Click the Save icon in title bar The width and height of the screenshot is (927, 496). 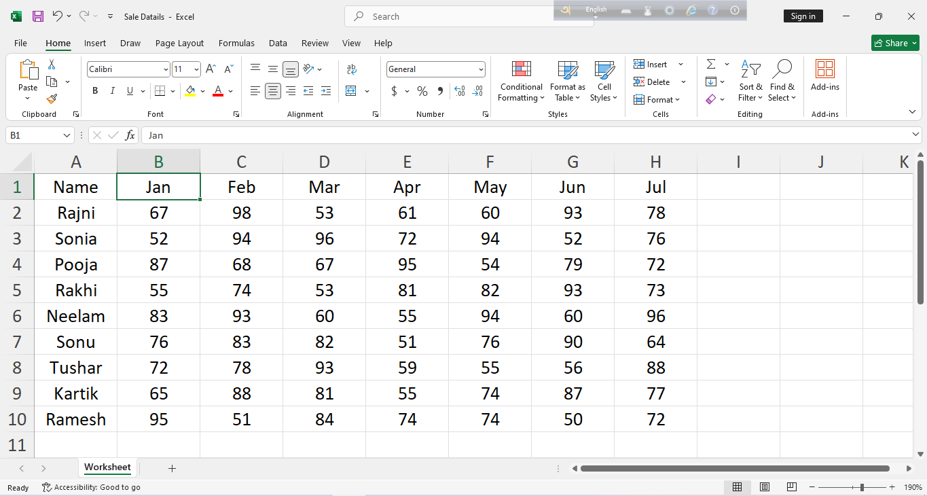coord(38,16)
